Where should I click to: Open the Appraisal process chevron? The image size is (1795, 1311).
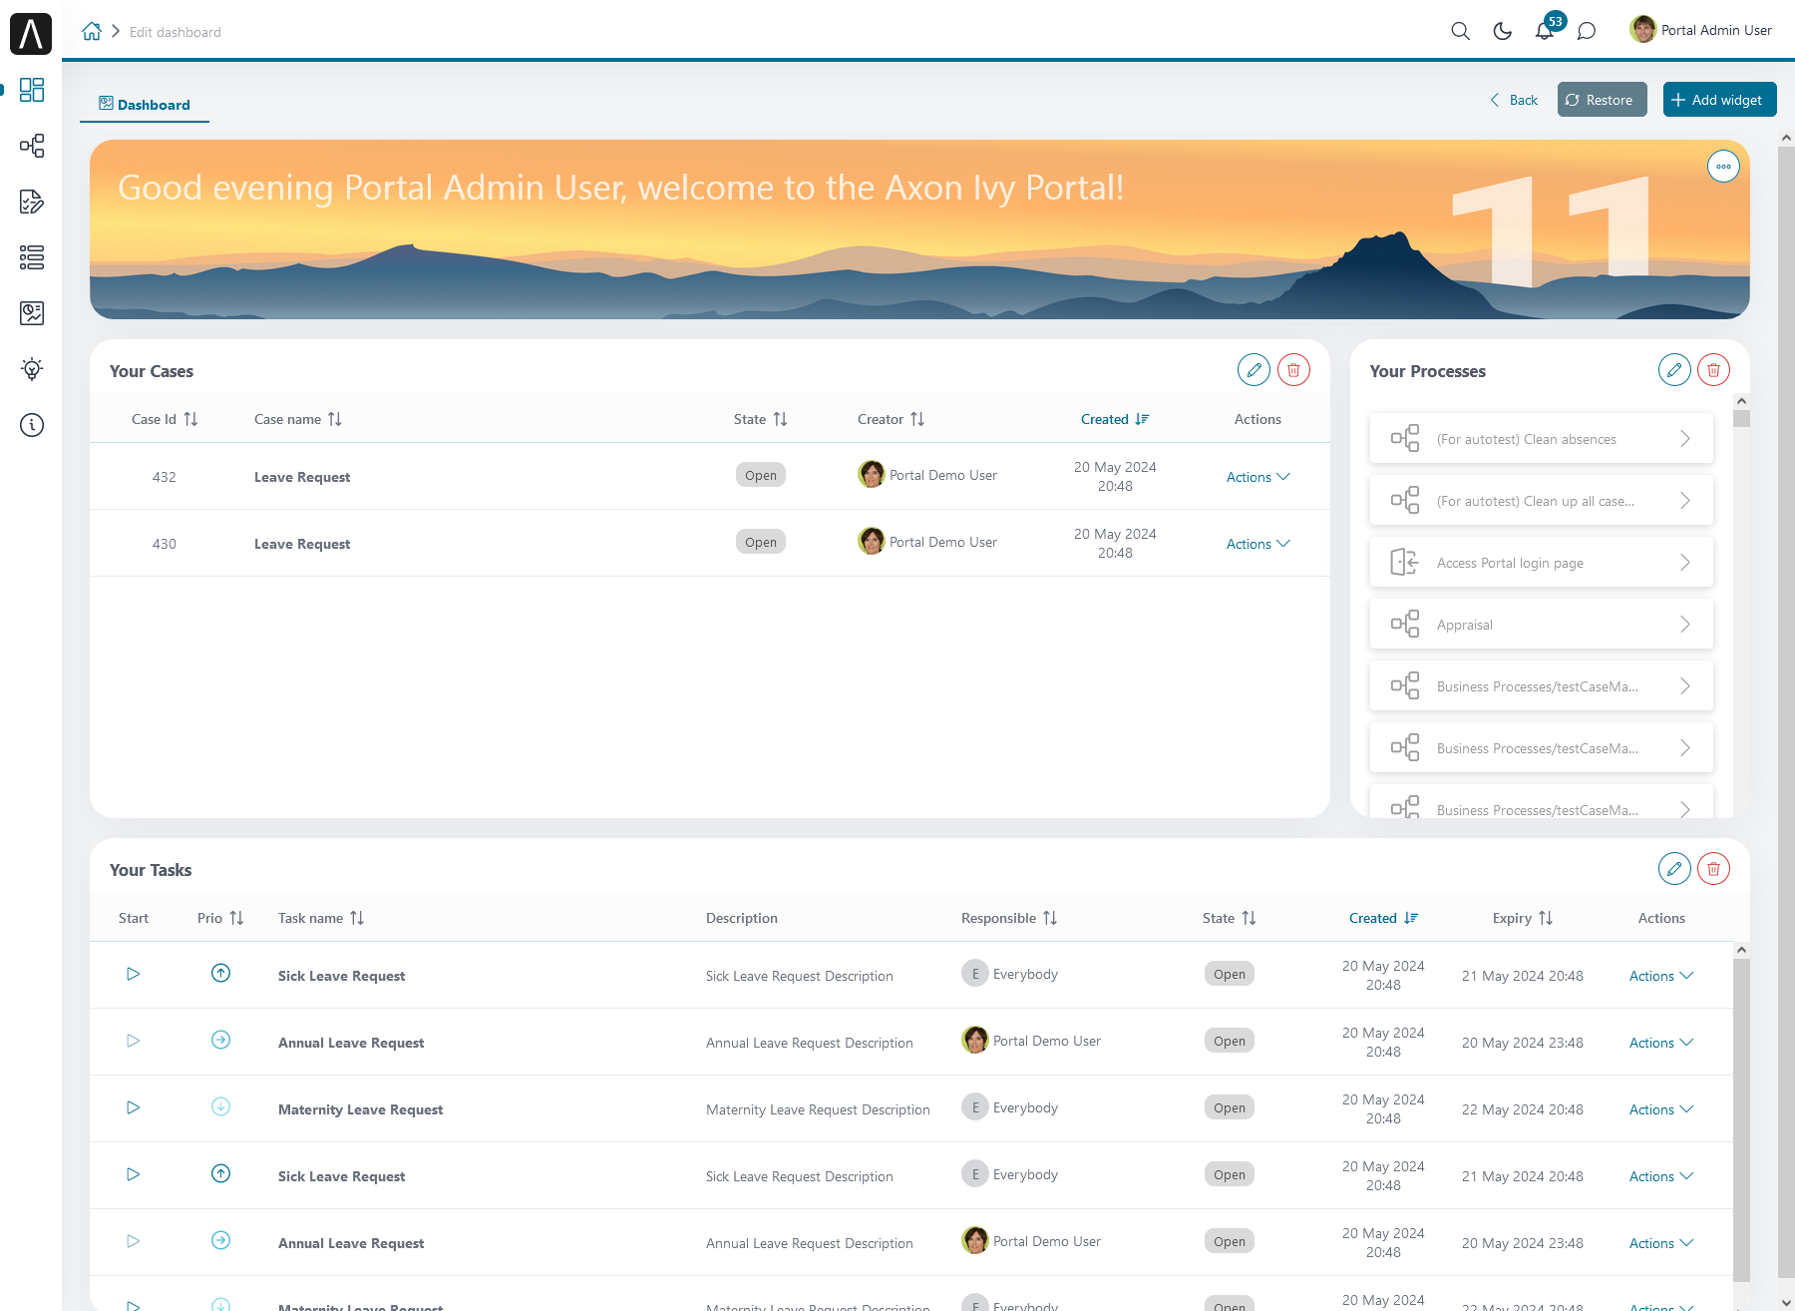coord(1684,625)
